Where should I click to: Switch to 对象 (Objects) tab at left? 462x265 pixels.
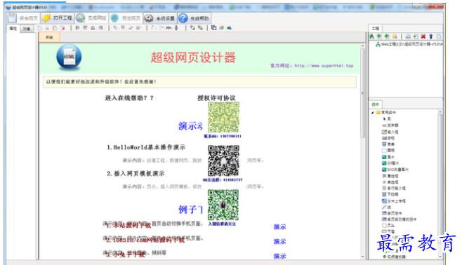(x=27, y=29)
